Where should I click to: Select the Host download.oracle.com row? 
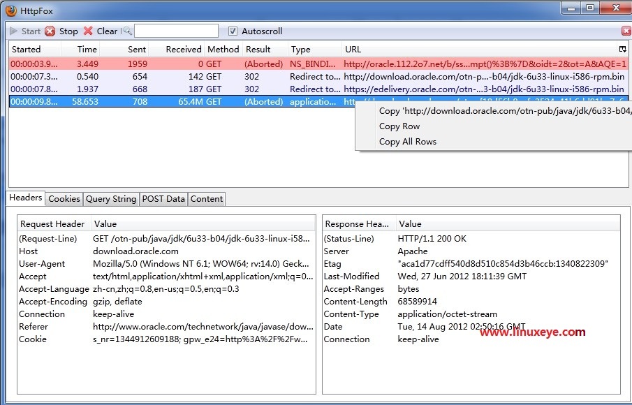point(166,251)
